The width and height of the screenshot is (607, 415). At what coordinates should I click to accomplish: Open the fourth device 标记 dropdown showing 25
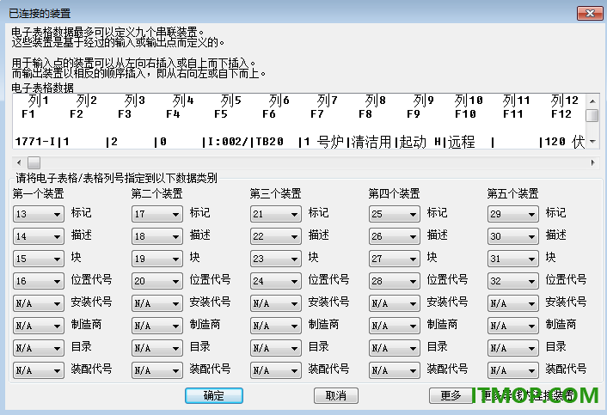tap(395, 214)
